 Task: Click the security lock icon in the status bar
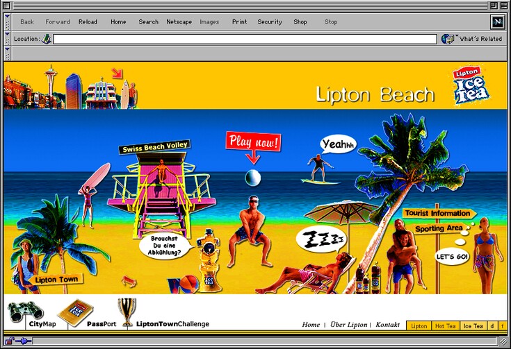(10, 341)
